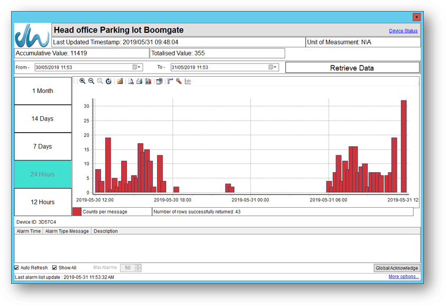The height and width of the screenshot is (306, 446).
Task: Click the zoom out magnifier icon
Action: [92, 81]
